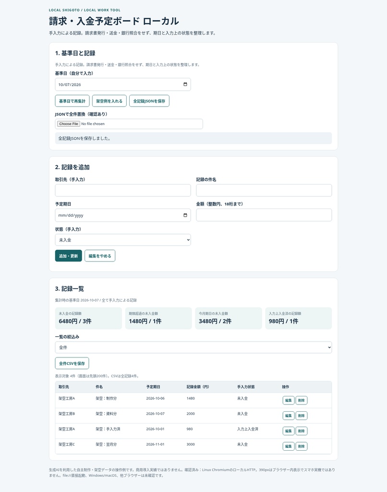Focus the 取引先(手入力) text field

click(x=123, y=190)
